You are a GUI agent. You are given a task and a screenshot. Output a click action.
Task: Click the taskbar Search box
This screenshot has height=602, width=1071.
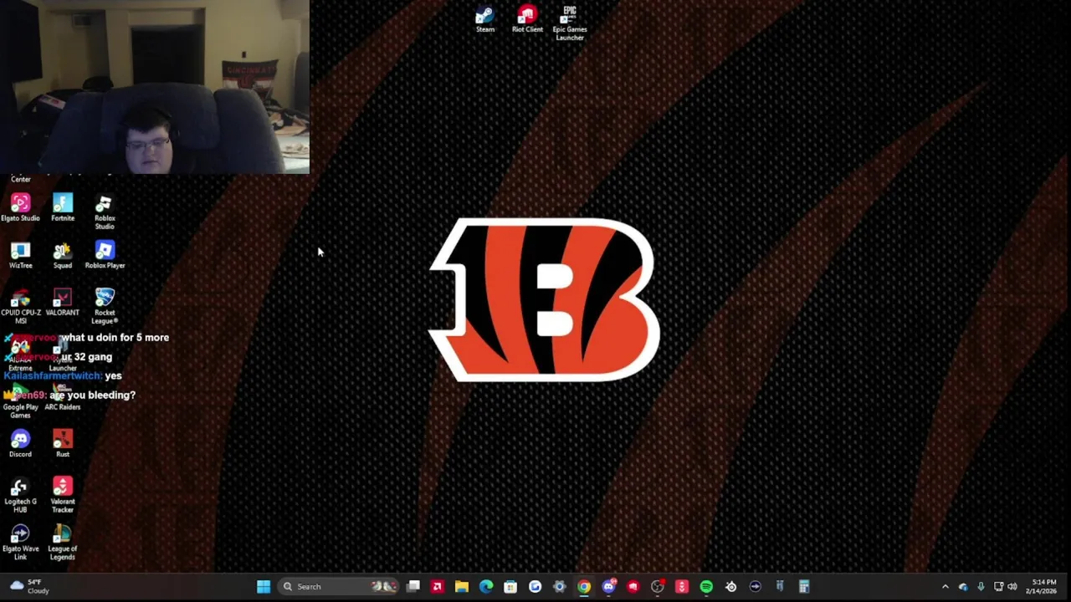pyautogui.click(x=337, y=586)
